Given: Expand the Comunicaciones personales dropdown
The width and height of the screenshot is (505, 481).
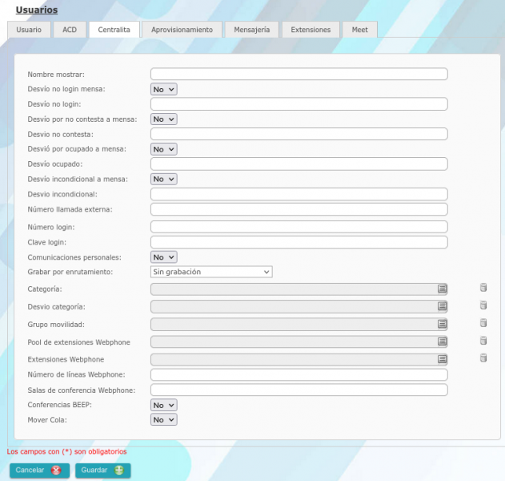Looking at the screenshot, I should point(163,257).
